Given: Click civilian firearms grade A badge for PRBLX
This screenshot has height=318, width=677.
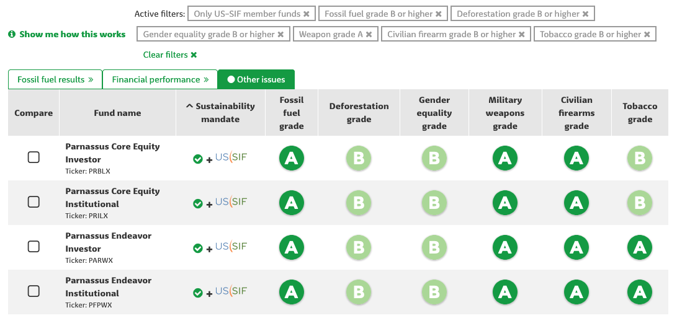Looking at the screenshot, I should point(576,158).
